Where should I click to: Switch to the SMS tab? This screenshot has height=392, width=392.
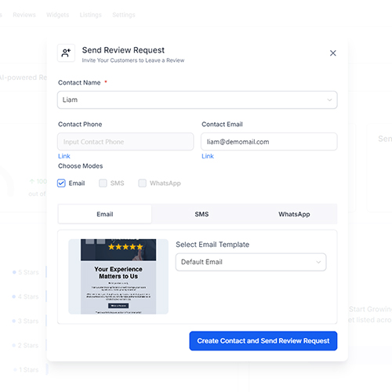coord(201,214)
